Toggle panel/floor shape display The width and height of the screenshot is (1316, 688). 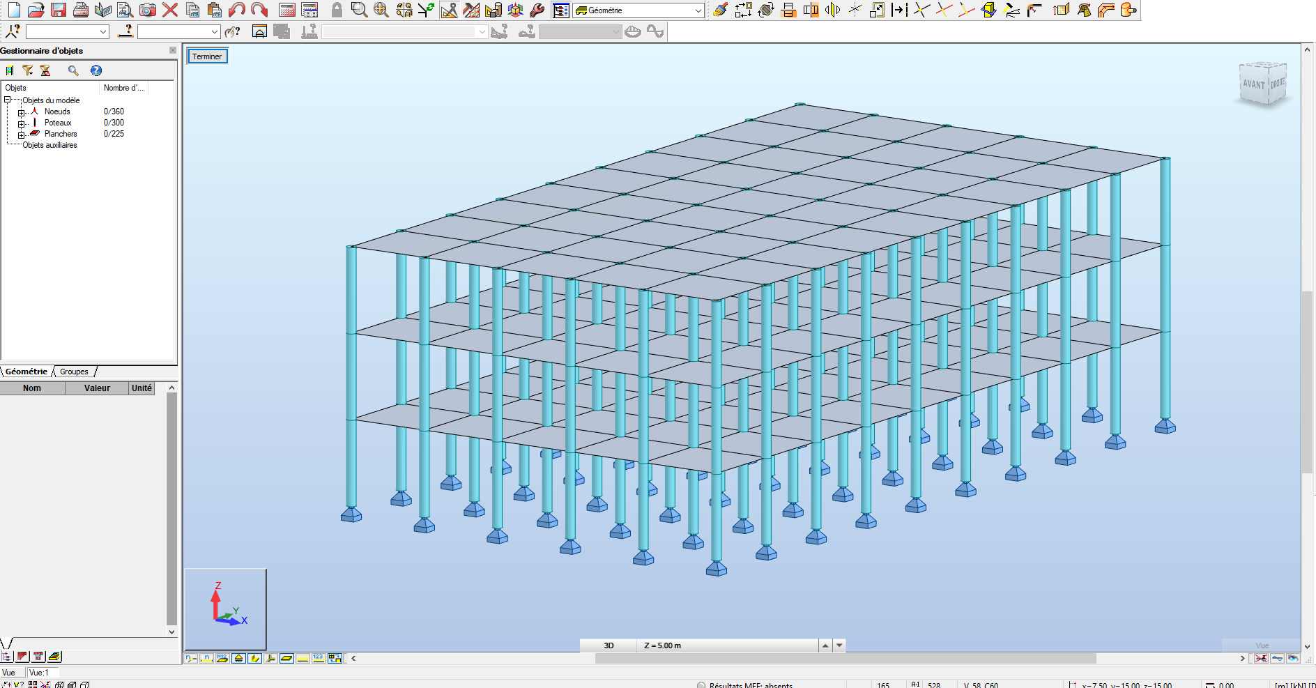[287, 658]
